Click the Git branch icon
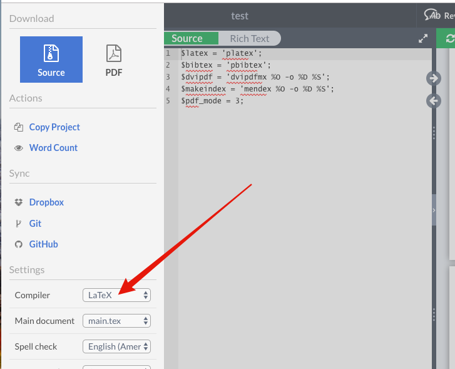Image resolution: width=455 pixels, height=369 pixels. tap(18, 224)
